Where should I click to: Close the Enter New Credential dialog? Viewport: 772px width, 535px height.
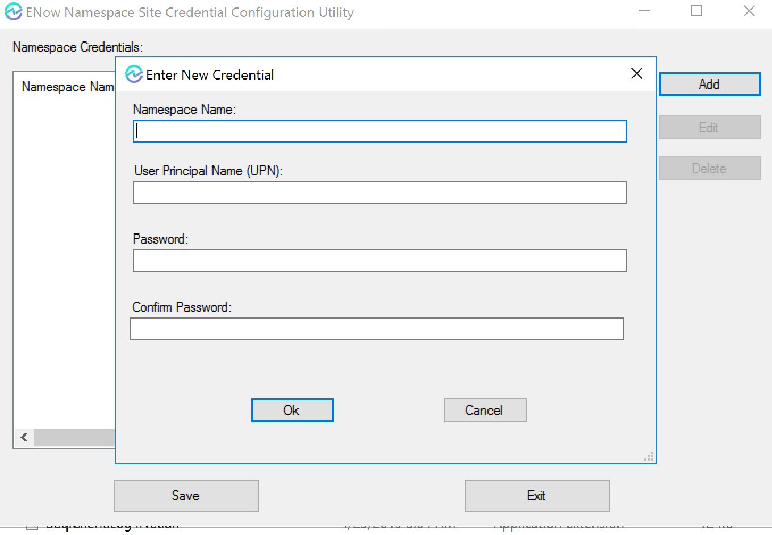pyautogui.click(x=637, y=73)
